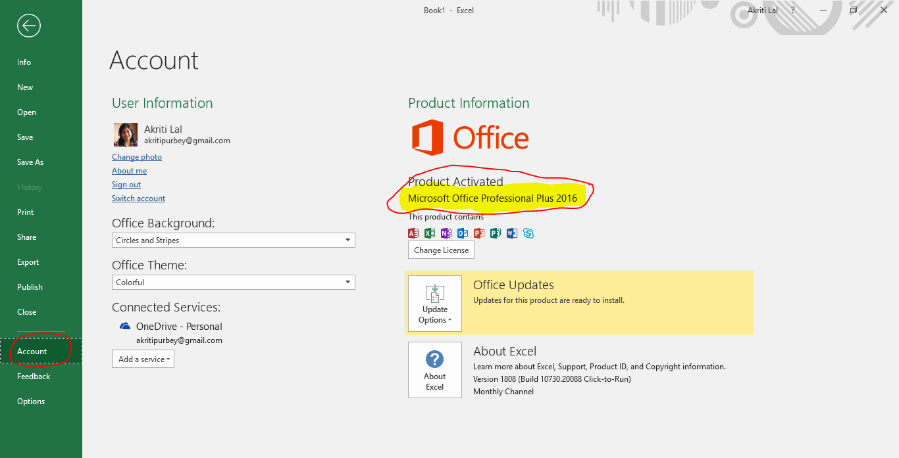Click the Word app icon
The image size is (899, 458).
click(512, 233)
